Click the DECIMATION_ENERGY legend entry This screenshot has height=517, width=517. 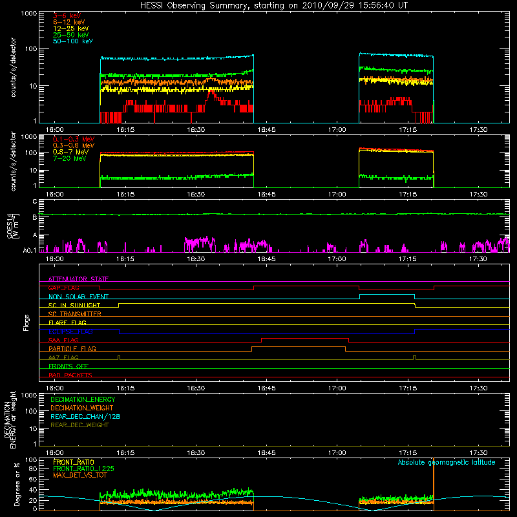tap(83, 399)
